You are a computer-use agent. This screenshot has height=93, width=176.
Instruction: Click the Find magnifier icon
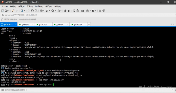36,11
